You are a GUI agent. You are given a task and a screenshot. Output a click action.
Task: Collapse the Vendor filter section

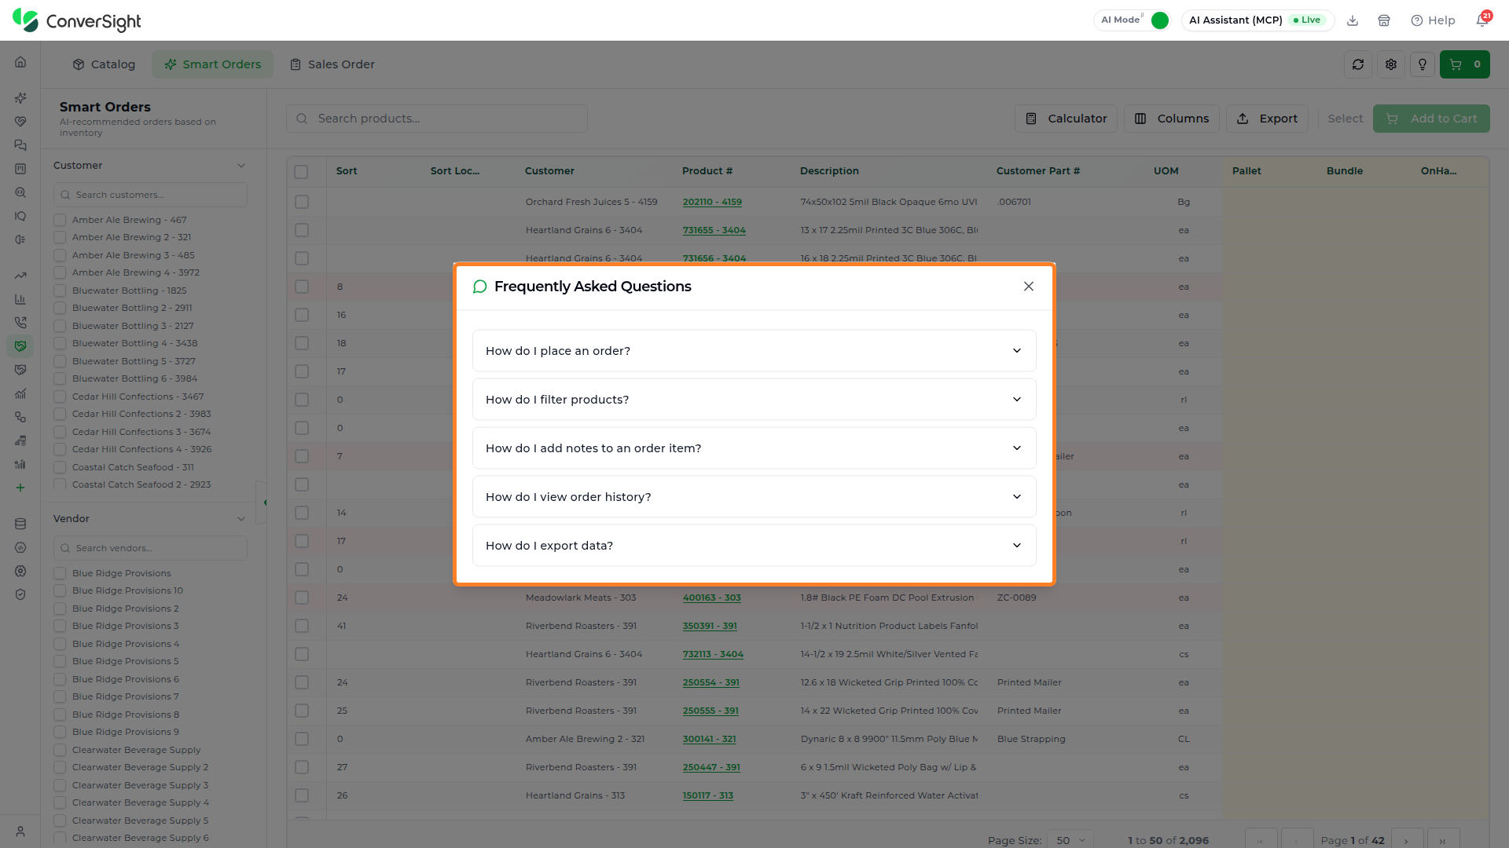pyautogui.click(x=241, y=519)
